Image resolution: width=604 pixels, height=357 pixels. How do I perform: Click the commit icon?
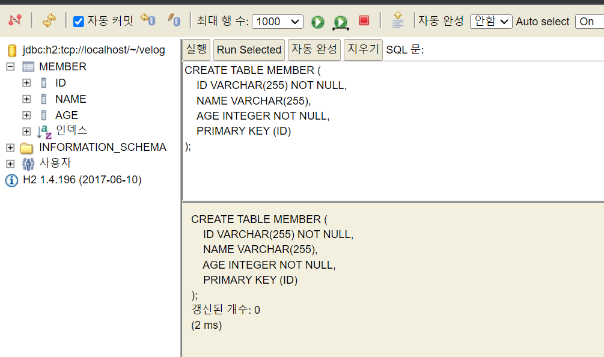[x=174, y=19]
